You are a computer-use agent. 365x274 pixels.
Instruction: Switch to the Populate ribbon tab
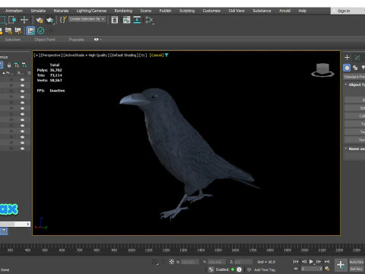(x=77, y=40)
